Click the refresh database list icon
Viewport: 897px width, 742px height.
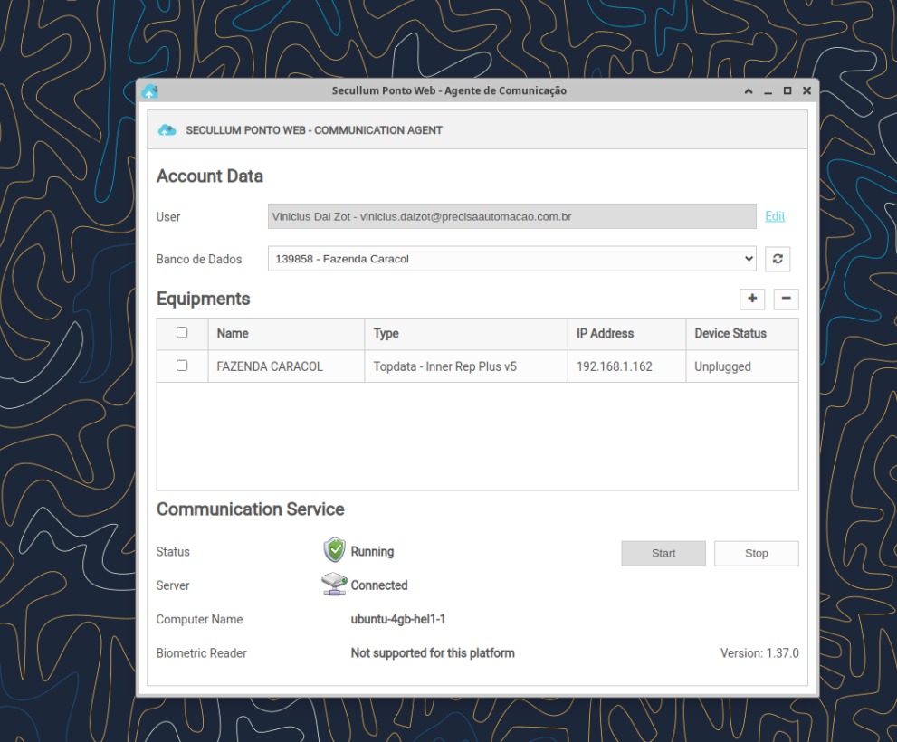pos(777,259)
